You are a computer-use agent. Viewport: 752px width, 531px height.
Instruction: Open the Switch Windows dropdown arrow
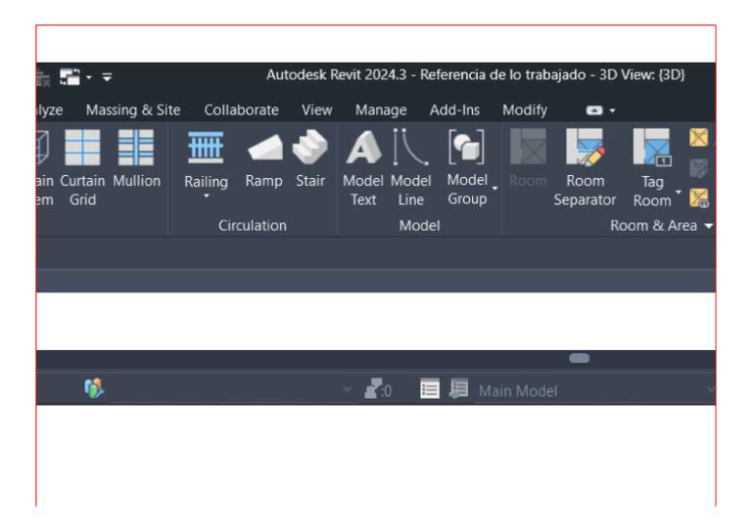click(x=89, y=77)
